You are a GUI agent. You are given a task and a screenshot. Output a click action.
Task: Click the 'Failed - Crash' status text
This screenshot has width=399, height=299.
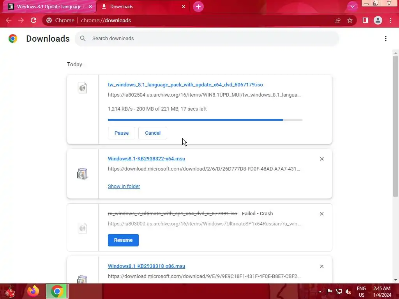[x=257, y=214]
